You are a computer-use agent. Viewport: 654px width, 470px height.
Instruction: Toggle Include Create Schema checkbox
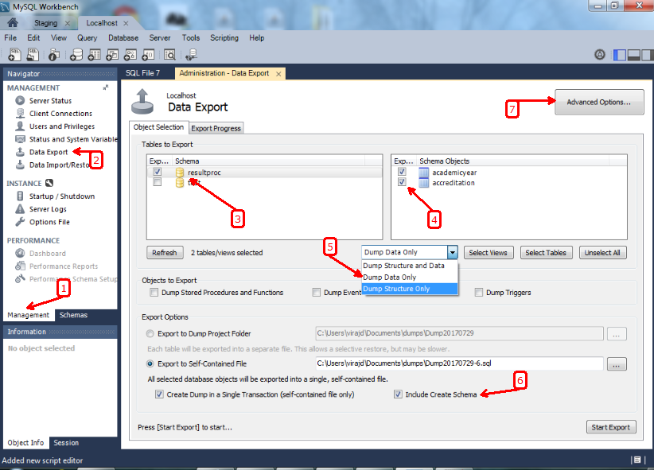click(398, 394)
